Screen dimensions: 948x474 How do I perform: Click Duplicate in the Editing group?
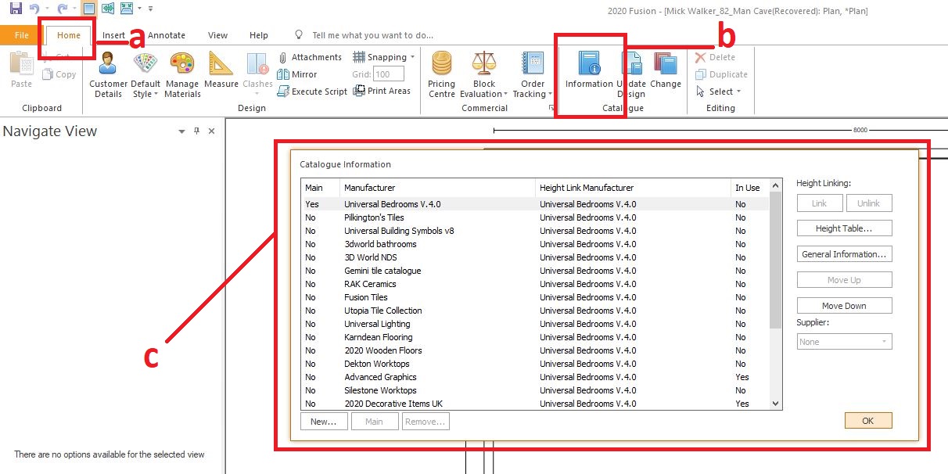tap(721, 74)
